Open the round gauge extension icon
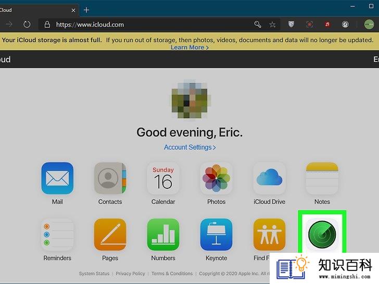Image resolution: width=379 pixels, height=284 pixels. 345,24
